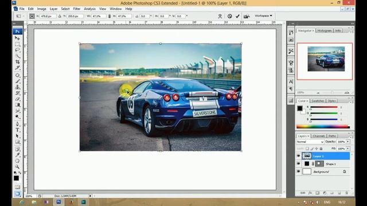This screenshot has height=206, width=367.
Task: Toggle maintain aspect ratio chain link
Action: click(x=110, y=16)
